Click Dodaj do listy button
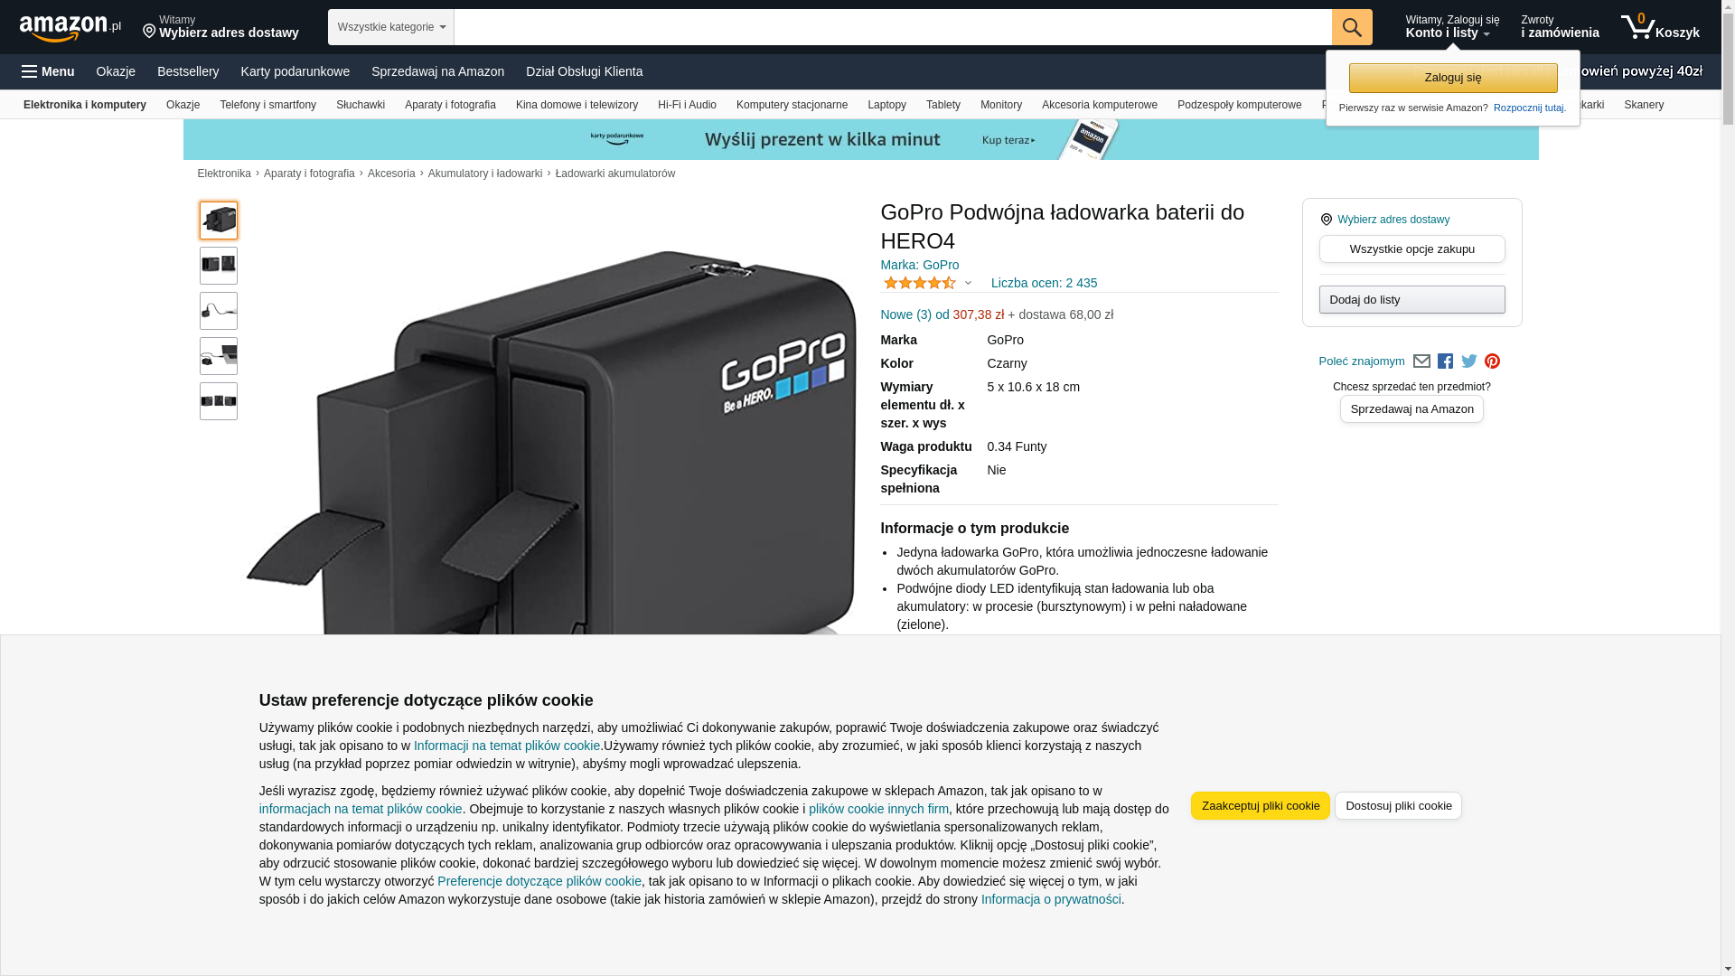 1411,299
